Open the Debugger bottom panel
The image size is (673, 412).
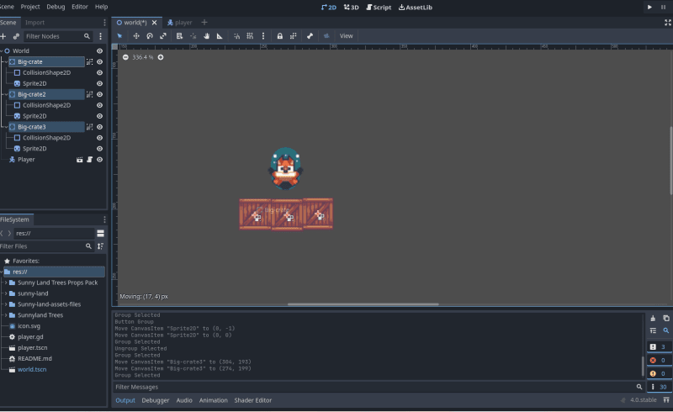[156, 400]
